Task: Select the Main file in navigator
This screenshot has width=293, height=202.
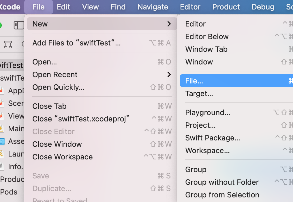Action: point(12,129)
